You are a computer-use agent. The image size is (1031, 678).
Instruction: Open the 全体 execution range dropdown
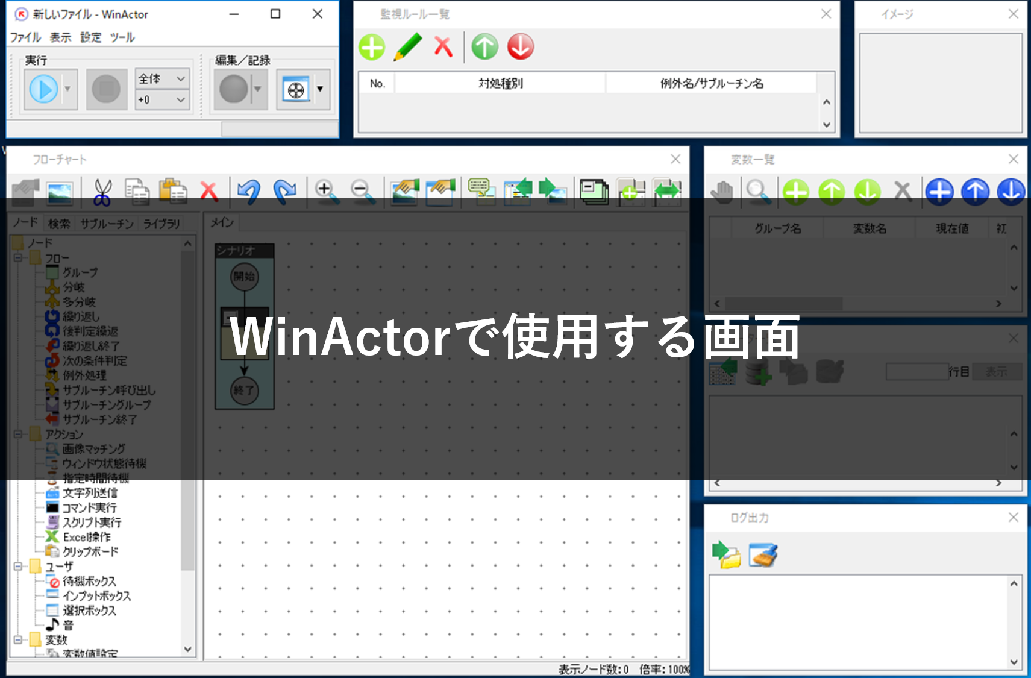point(162,79)
